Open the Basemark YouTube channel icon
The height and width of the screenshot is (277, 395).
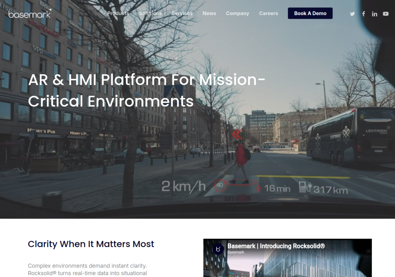click(386, 14)
